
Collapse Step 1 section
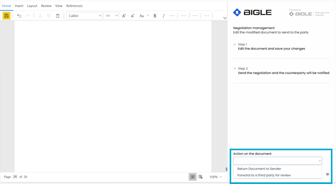click(235, 44)
